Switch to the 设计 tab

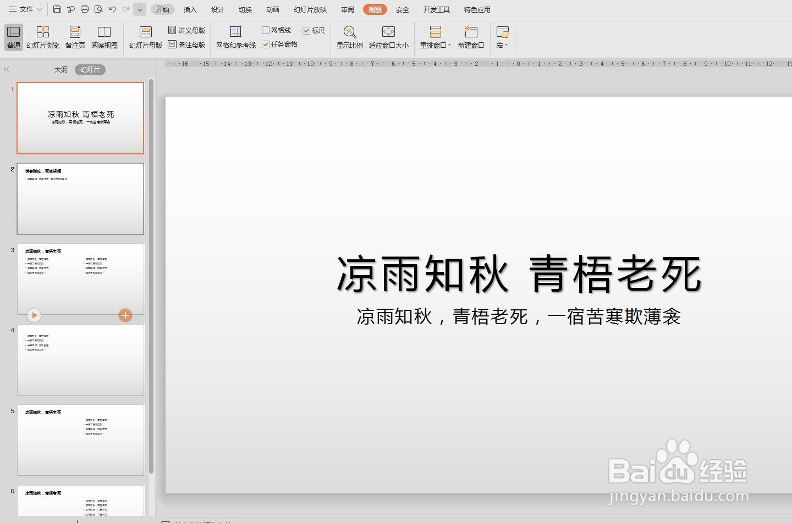point(218,9)
